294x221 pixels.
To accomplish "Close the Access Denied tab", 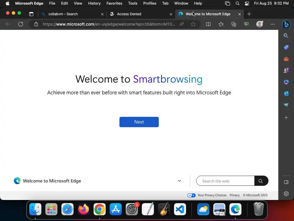I will pos(171,14).
